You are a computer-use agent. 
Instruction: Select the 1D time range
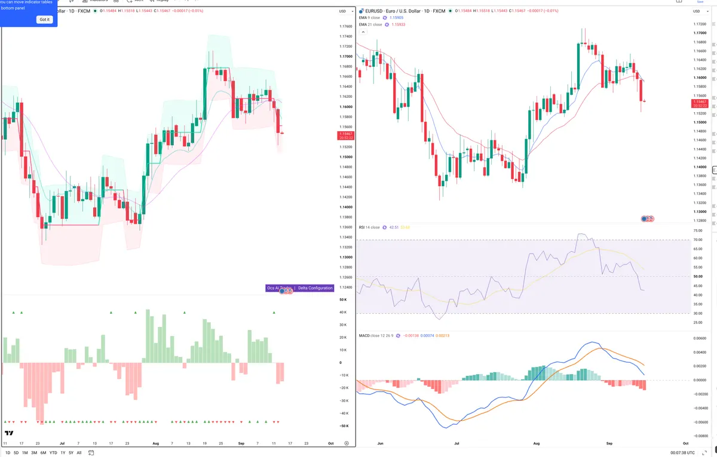point(7,453)
